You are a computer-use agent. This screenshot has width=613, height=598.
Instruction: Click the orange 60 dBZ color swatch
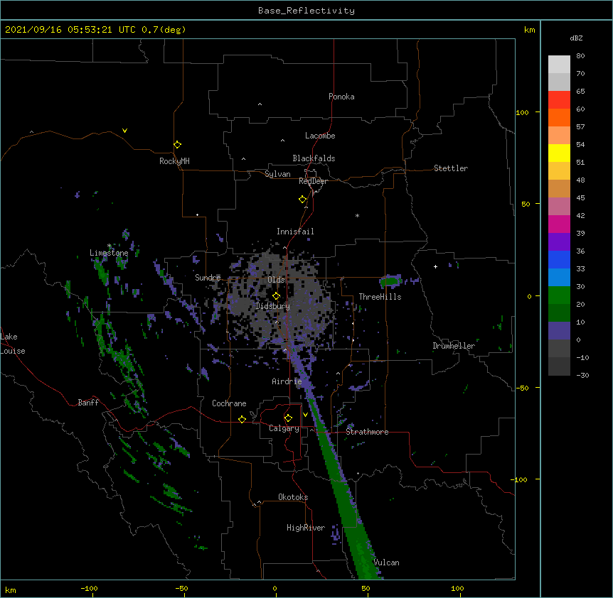tap(559, 117)
